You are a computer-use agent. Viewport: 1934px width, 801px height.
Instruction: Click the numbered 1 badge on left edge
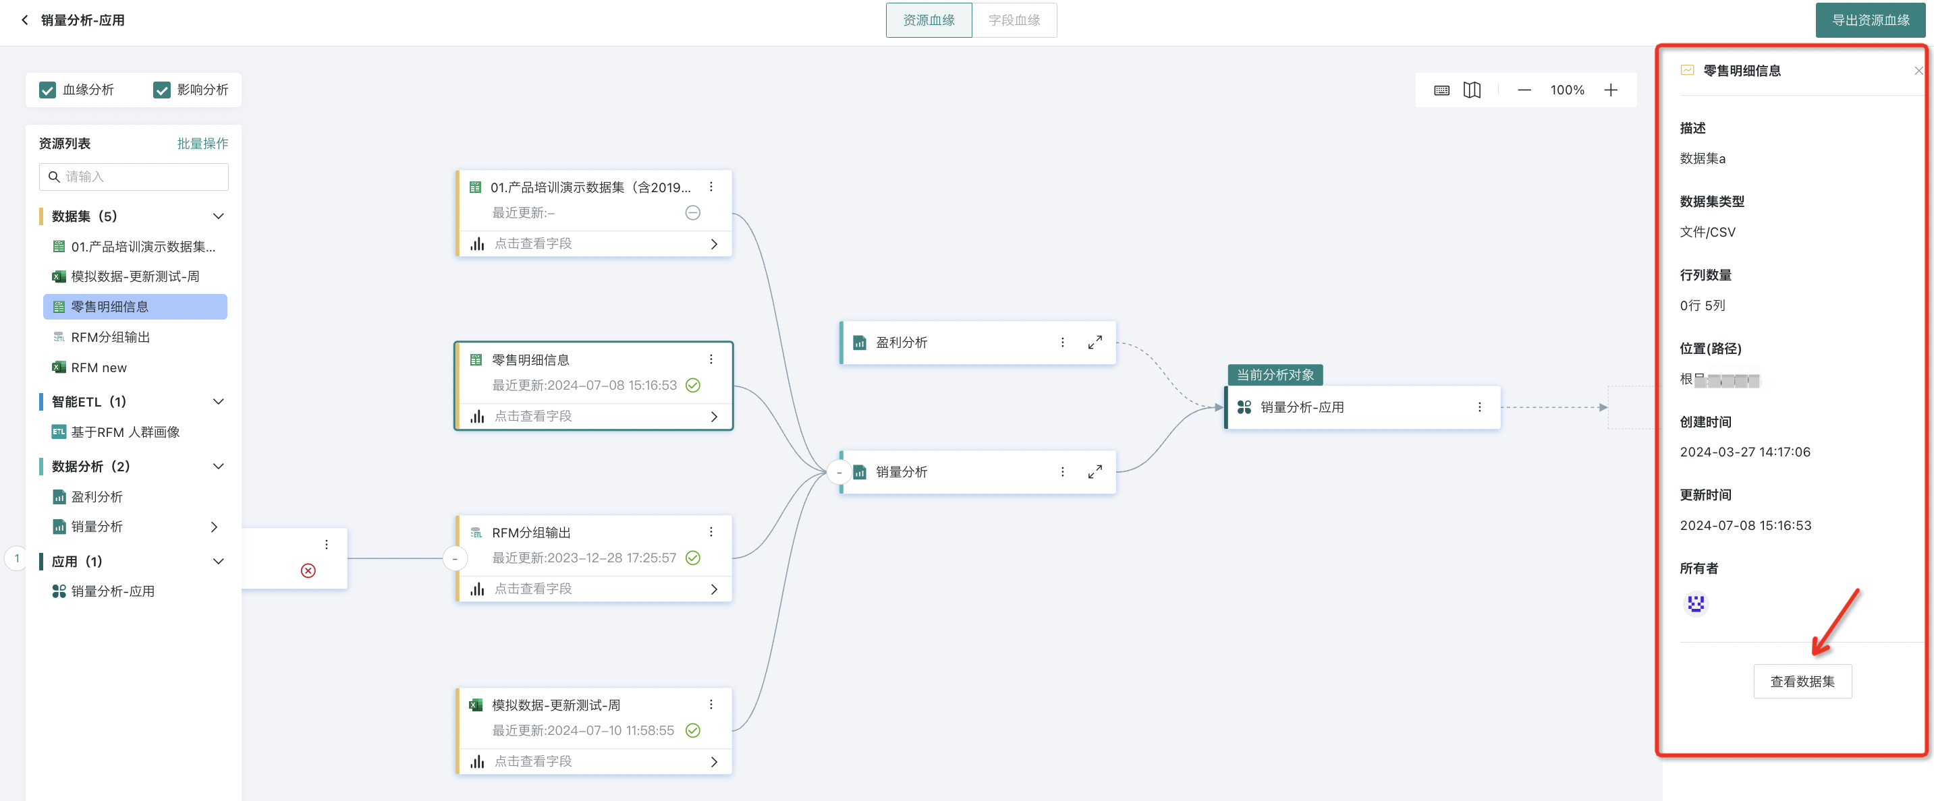coord(16,559)
